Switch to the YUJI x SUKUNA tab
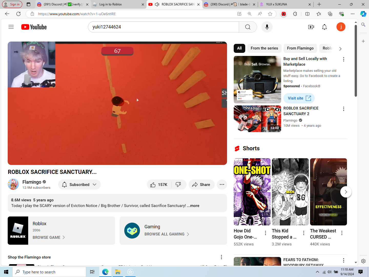Viewport: 369px width, 277px height. pyautogui.click(x=285, y=4)
